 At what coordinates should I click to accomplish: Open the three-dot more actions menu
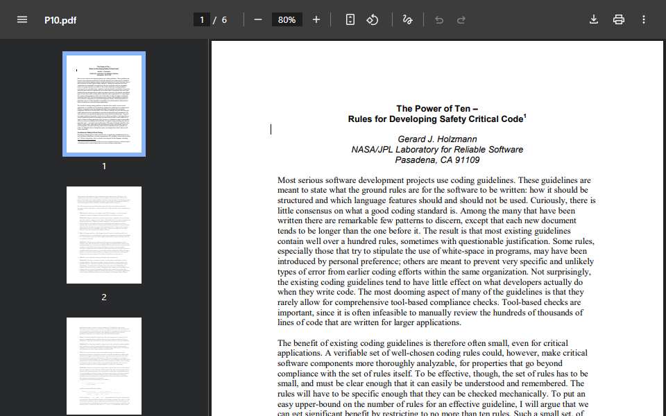(x=644, y=19)
